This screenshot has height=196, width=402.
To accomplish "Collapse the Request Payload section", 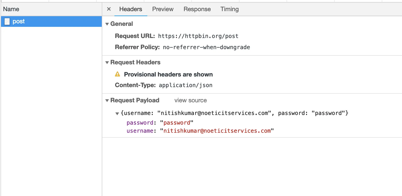I will click(x=107, y=101).
